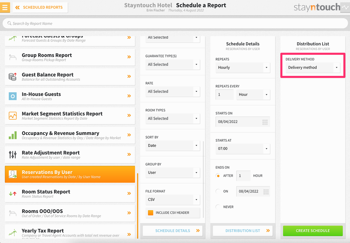This screenshot has height=243, width=350.
Task: Select the Rate Adjustment Report title
Action: point(51,153)
